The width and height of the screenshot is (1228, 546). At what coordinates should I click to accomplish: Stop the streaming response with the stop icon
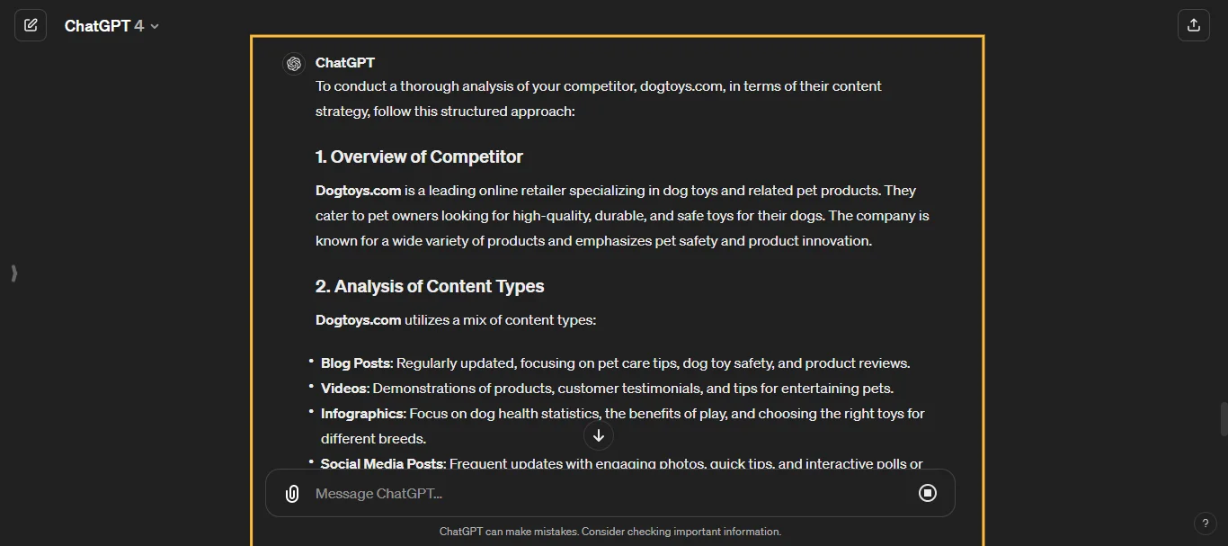tap(928, 493)
